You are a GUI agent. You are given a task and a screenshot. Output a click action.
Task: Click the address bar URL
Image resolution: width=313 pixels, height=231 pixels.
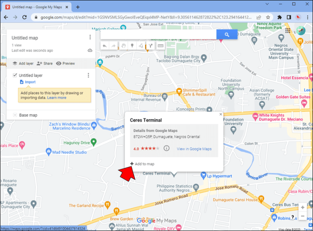[x=146, y=17]
